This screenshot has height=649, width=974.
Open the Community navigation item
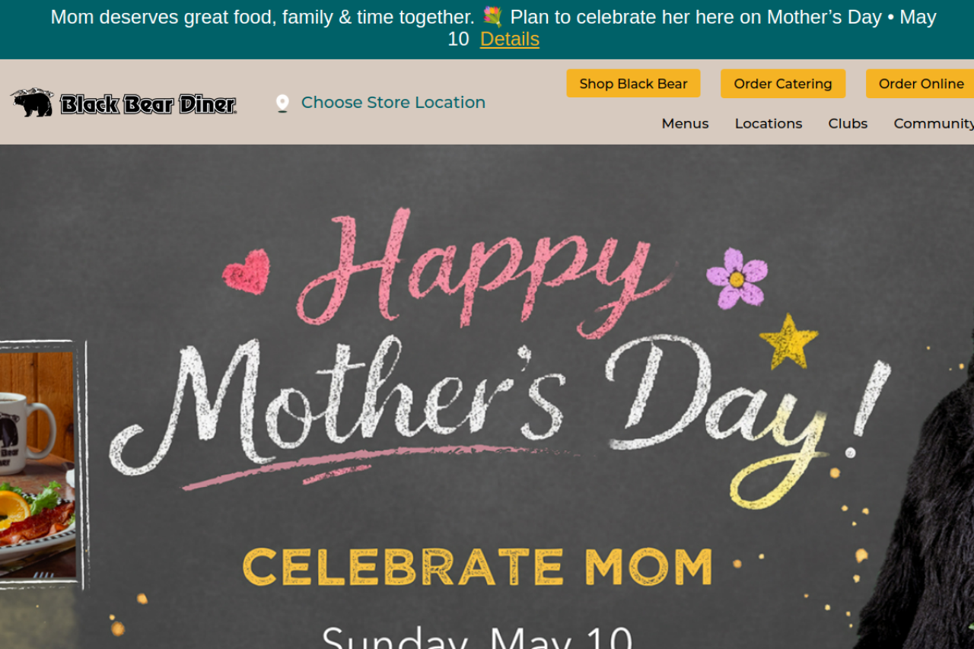(934, 123)
